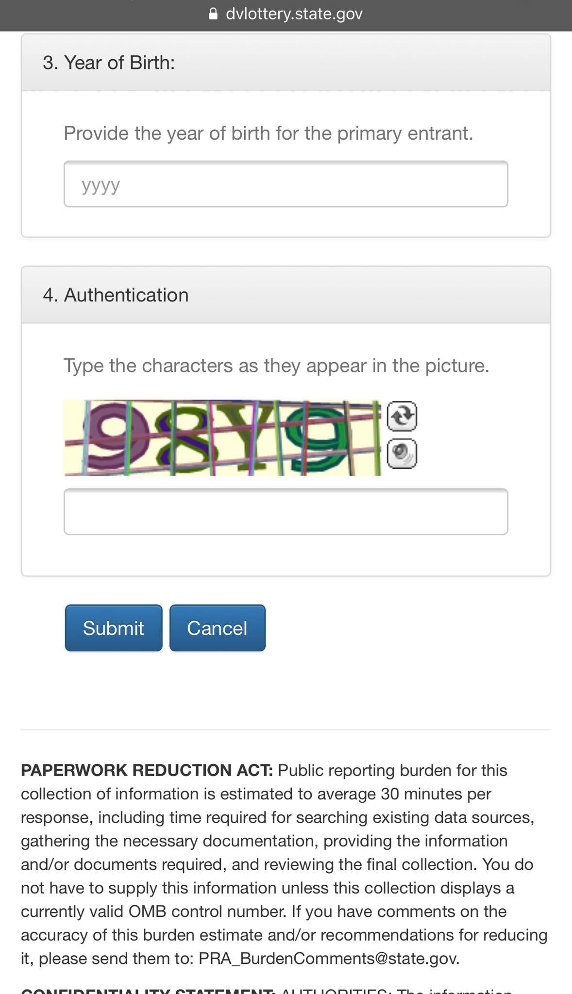The height and width of the screenshot is (994, 572).
Task: Focus the yyyy year of birth field
Action: (286, 184)
